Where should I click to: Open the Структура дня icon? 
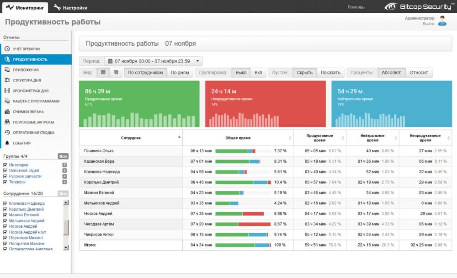(7, 80)
